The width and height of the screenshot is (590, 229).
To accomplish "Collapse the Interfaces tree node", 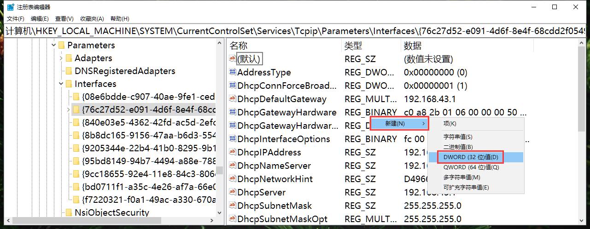I will (61, 84).
